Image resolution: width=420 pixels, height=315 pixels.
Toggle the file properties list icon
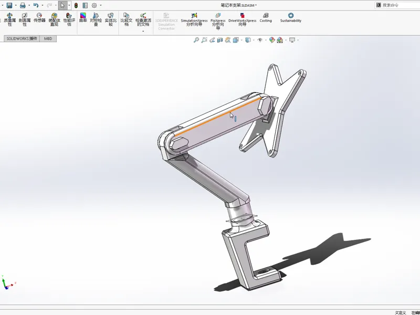tap(85, 5)
